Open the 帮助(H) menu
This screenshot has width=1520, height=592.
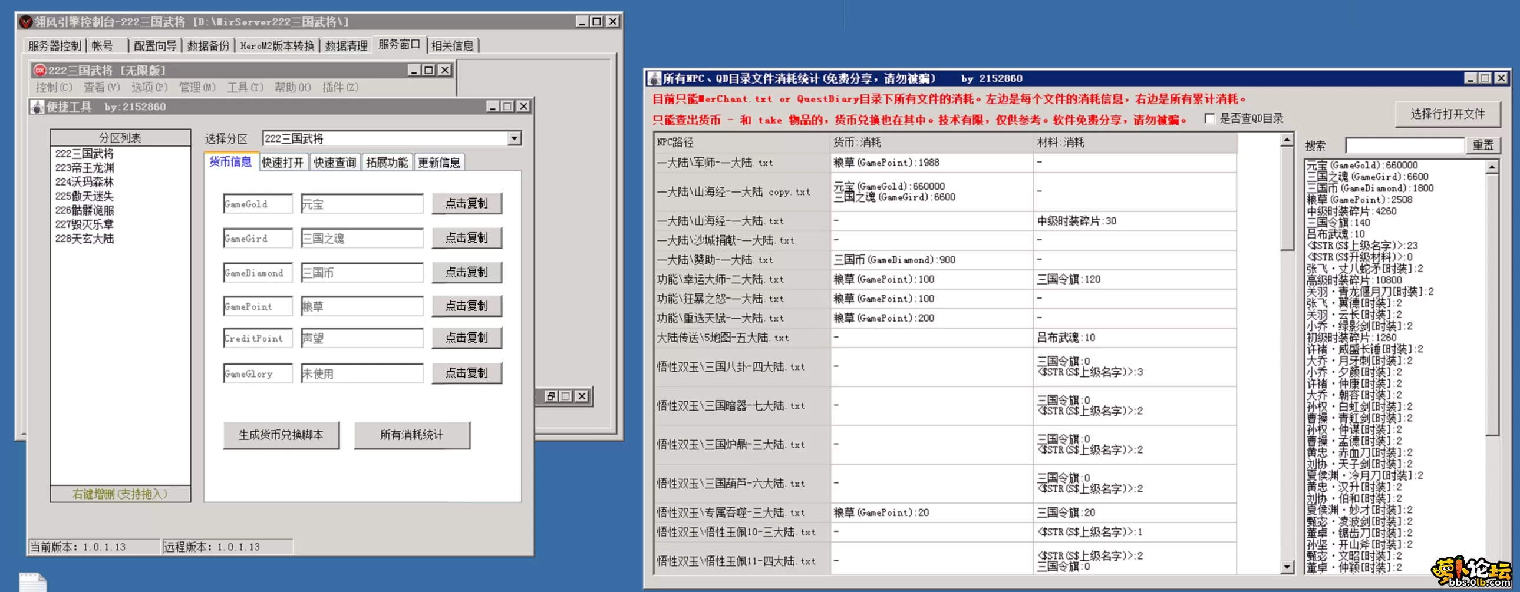pyautogui.click(x=293, y=87)
